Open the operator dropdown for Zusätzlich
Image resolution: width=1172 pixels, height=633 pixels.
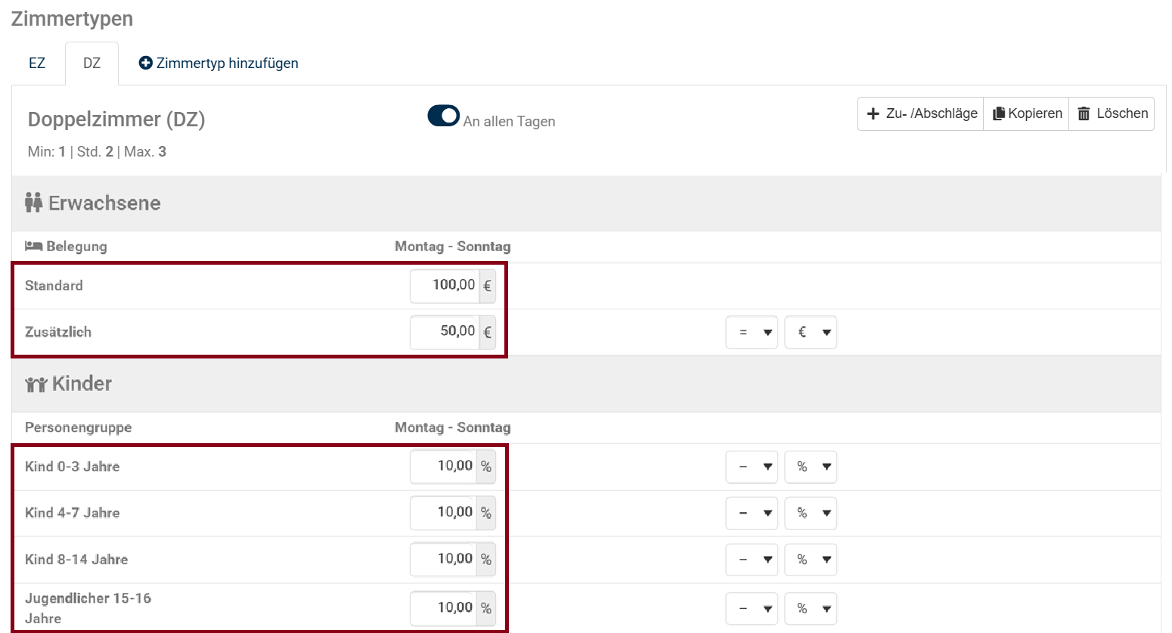click(752, 332)
